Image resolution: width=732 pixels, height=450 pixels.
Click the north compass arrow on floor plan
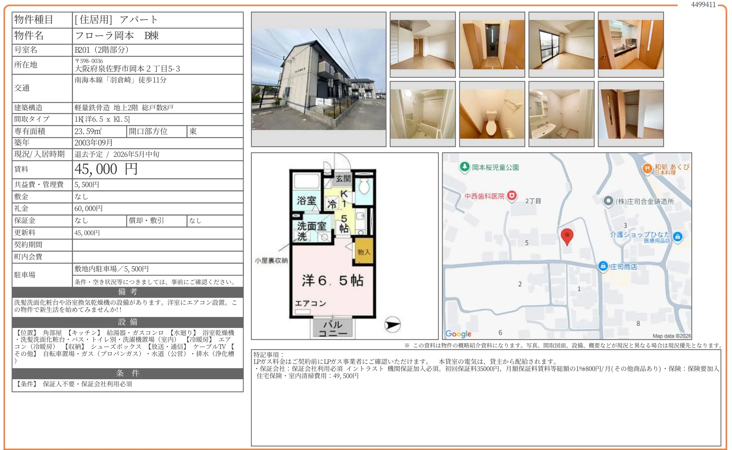392,324
